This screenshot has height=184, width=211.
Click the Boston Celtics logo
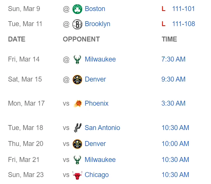[77, 9]
